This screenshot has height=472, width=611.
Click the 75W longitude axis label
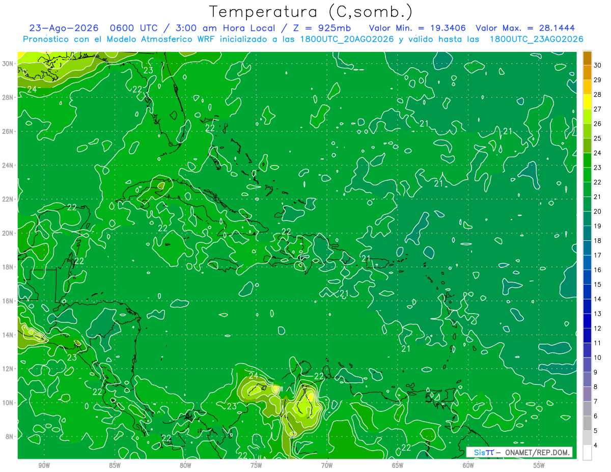pyautogui.click(x=256, y=465)
